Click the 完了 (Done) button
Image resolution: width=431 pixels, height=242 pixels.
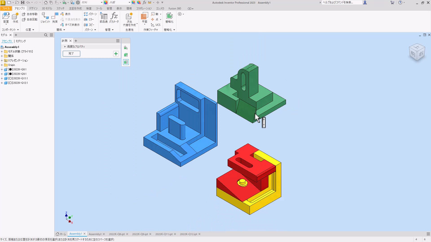tap(71, 53)
